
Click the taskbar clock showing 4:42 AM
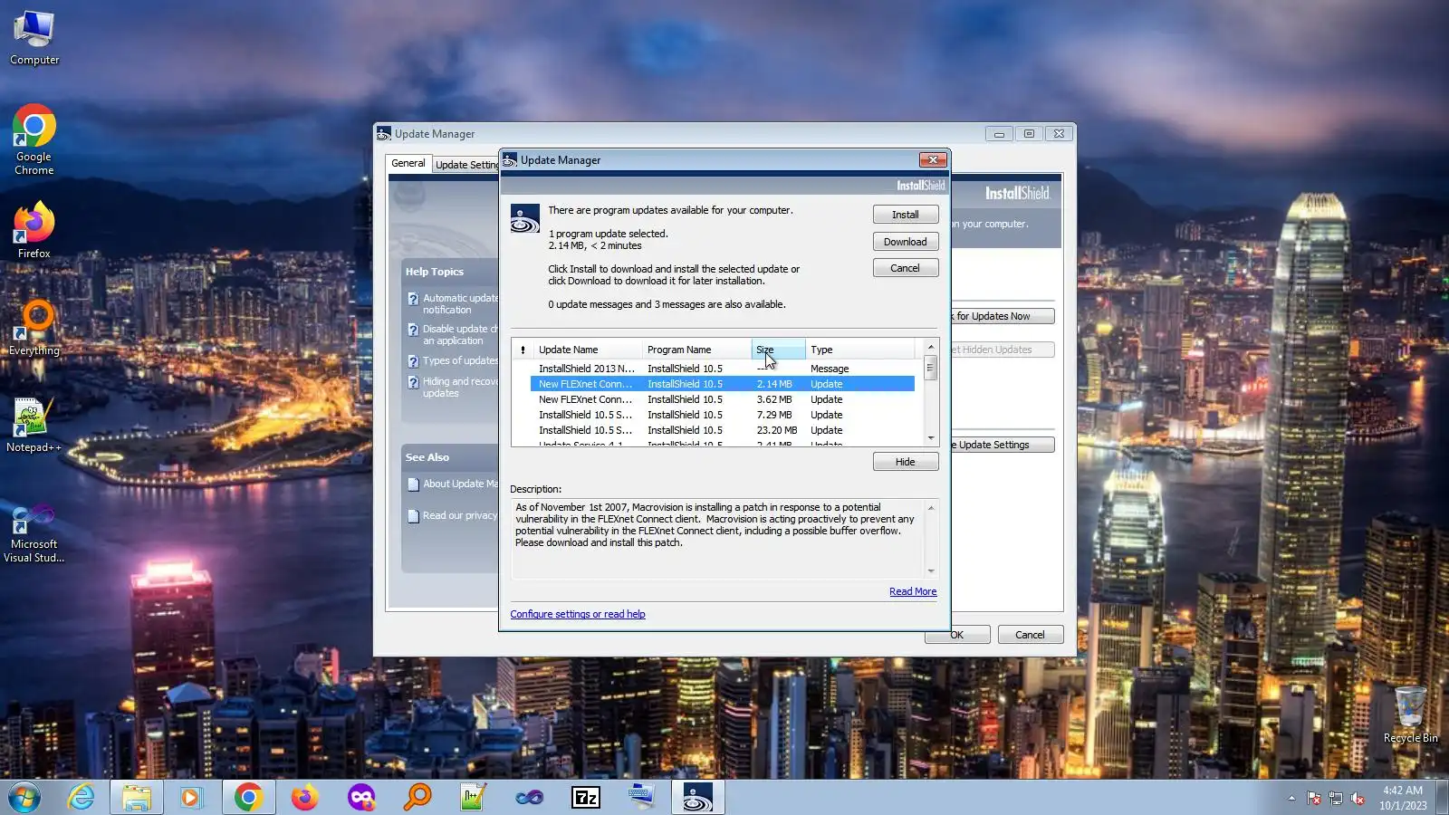(1403, 798)
